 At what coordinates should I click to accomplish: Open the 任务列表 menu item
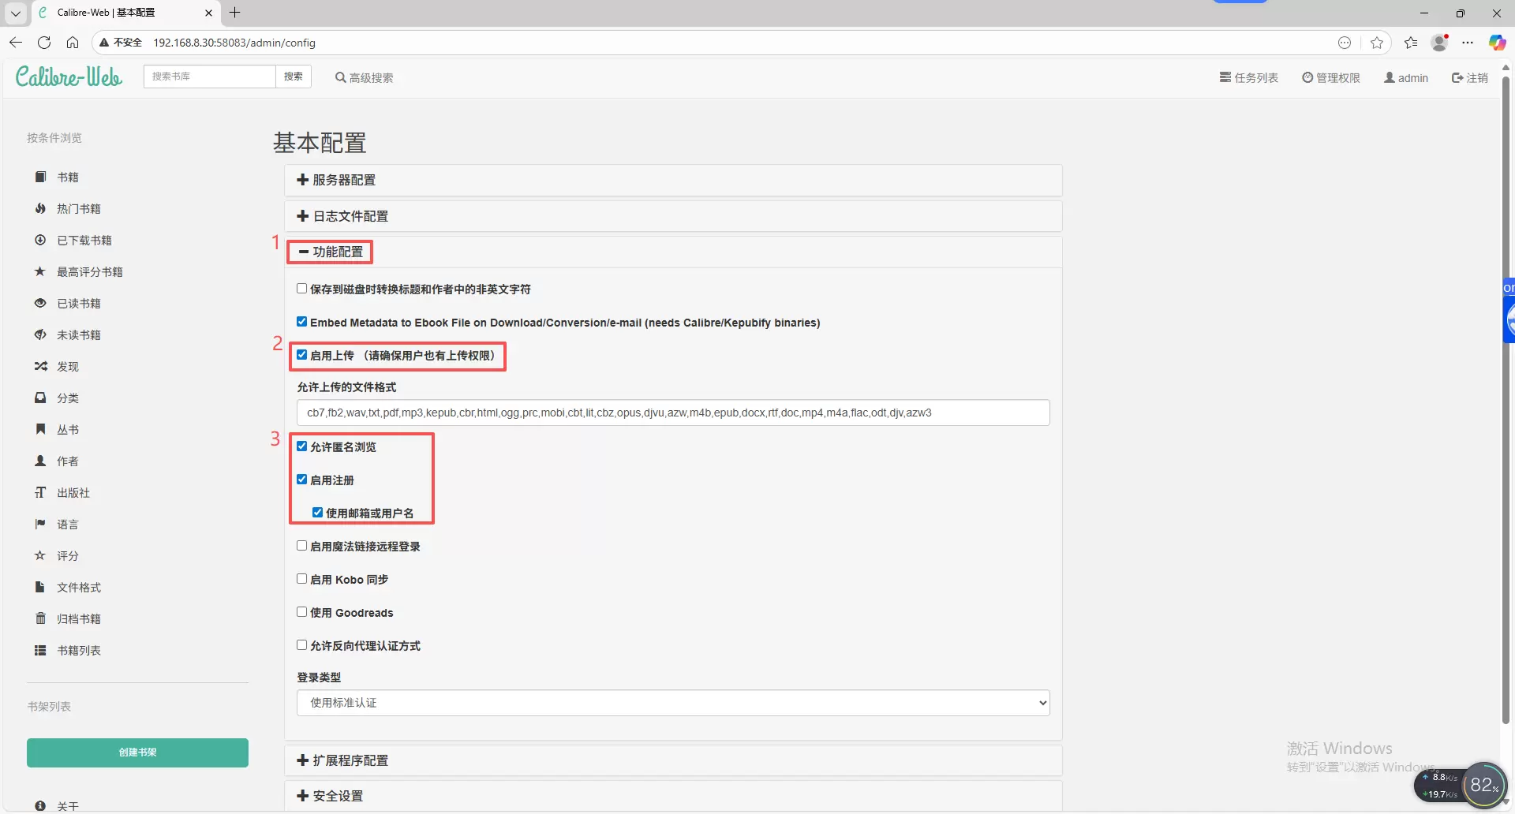[1248, 78]
